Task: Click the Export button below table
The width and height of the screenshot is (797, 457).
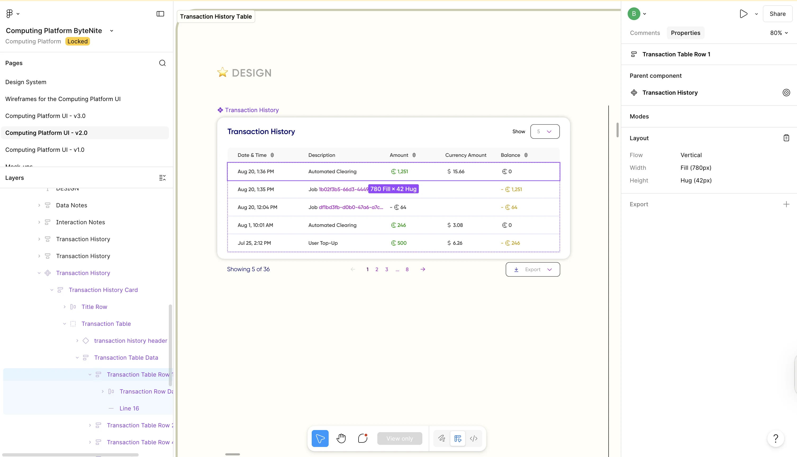Action: (533, 269)
